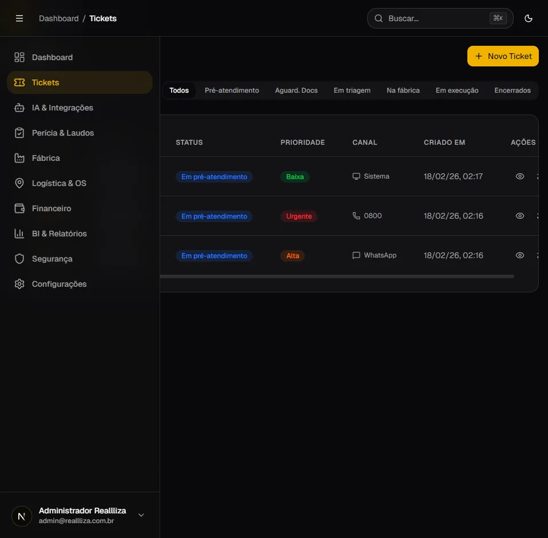Image resolution: width=548 pixels, height=538 pixels.
Task: Click the Baixa priority badge
Action: click(x=295, y=177)
